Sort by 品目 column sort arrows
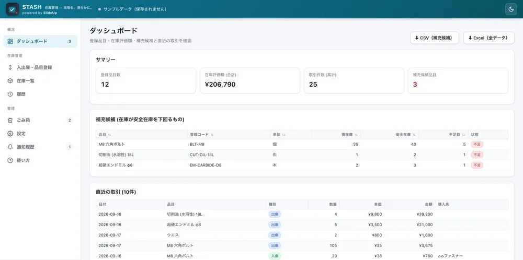Screen dimensions: 523x260 point(109,135)
